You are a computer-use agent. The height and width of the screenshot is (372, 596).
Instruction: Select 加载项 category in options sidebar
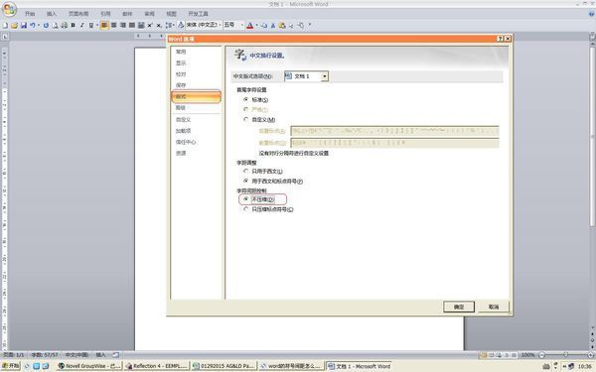pyautogui.click(x=196, y=131)
